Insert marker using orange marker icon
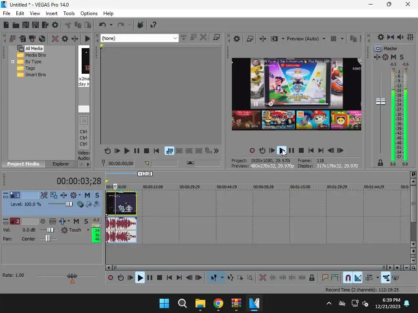 point(325,278)
